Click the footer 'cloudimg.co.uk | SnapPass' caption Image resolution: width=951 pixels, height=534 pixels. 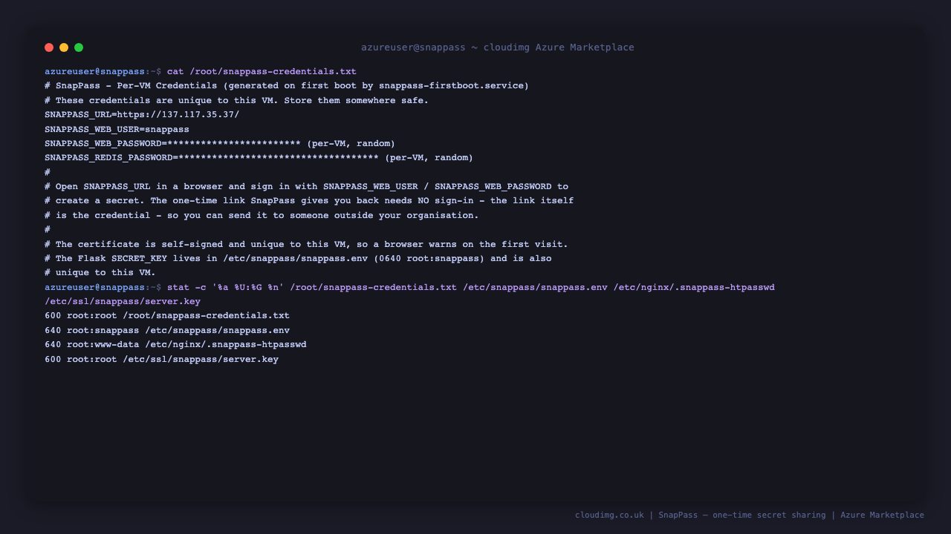coord(750,515)
